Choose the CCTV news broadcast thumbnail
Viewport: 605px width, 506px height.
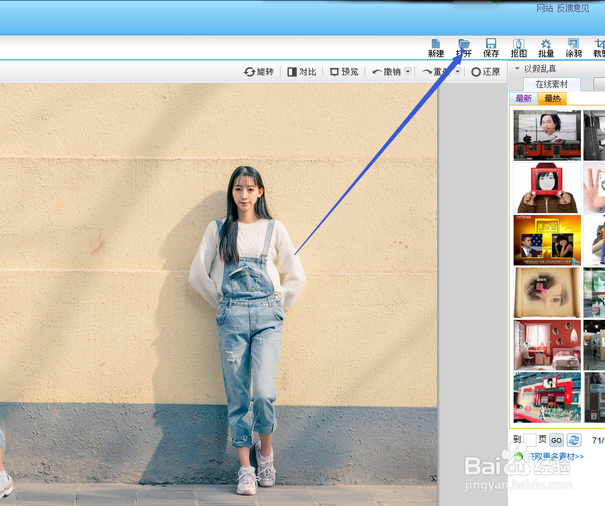click(547, 241)
